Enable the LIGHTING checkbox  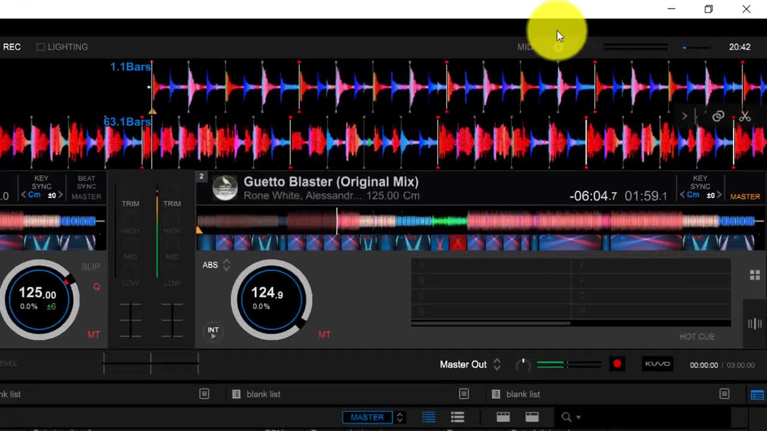click(41, 47)
